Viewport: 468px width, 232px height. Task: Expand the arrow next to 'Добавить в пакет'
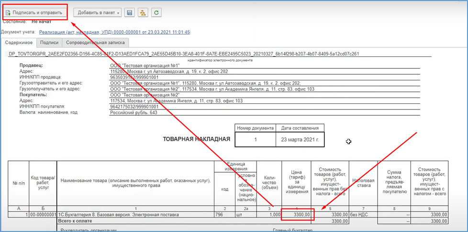(119, 13)
